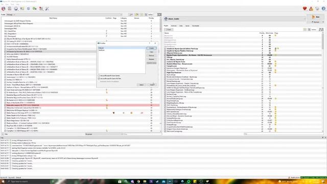Open the 'No groups' dropdown below mod list
Screen dimensions: 327x184
coord(104,134)
